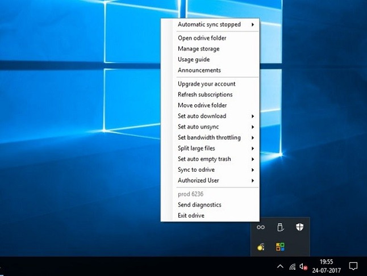Open Windows Defender shield tray icon

(299, 227)
